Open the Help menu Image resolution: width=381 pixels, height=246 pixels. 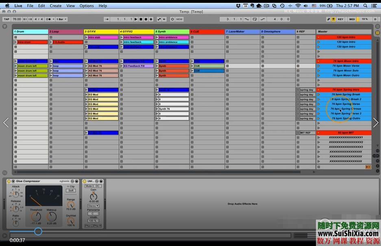103,6
